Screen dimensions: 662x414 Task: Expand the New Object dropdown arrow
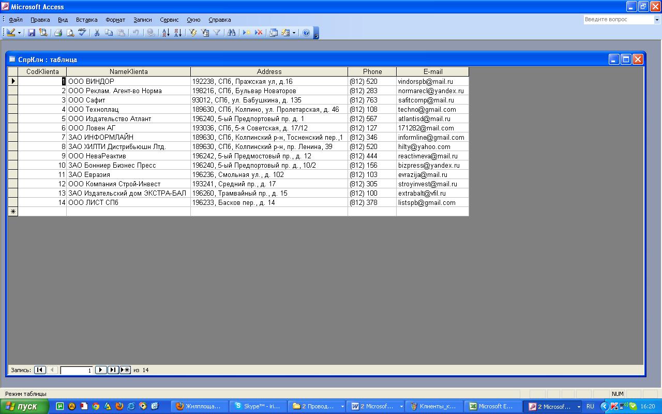(x=294, y=33)
